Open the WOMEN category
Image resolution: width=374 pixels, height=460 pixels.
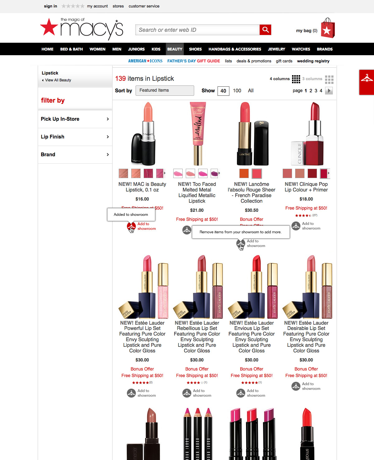(x=98, y=49)
